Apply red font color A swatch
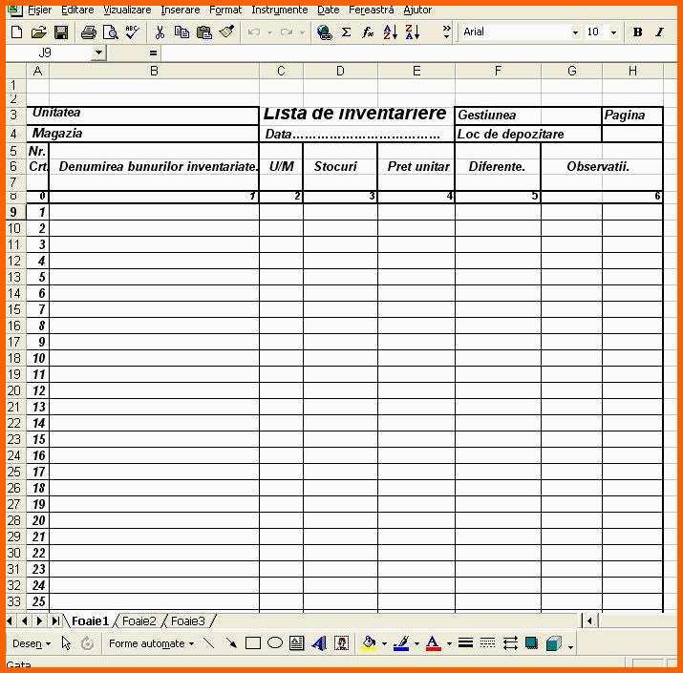683x673 pixels. coord(434,643)
